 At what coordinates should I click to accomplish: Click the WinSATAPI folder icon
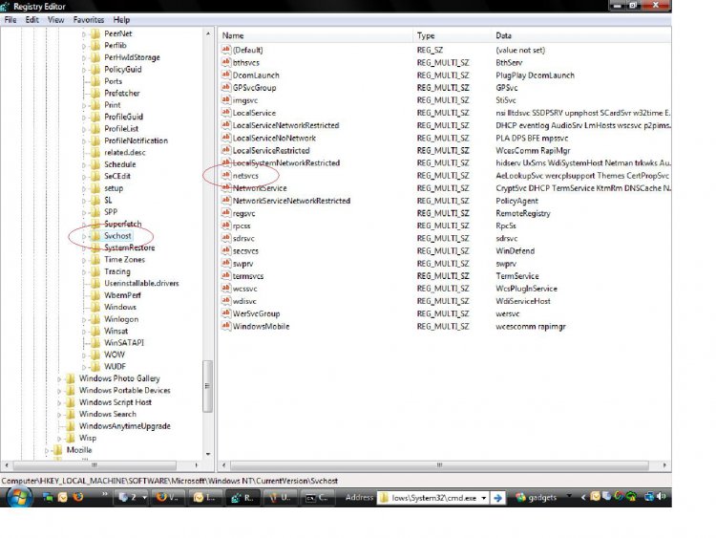click(95, 343)
